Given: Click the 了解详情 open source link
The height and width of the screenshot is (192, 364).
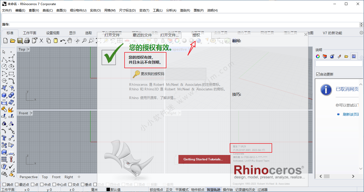Looking at the screenshot, I should [x=168, y=98].
